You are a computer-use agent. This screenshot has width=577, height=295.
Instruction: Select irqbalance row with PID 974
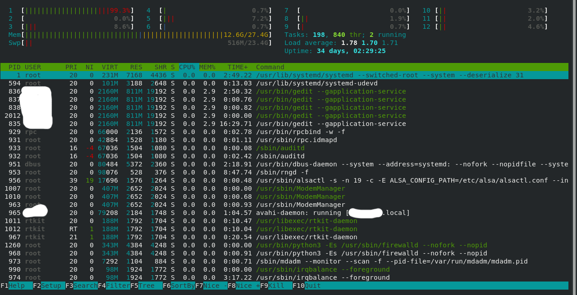284,277
